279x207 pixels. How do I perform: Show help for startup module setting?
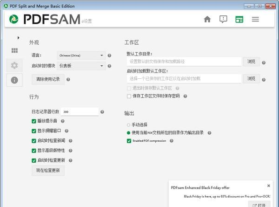pyautogui.click(x=109, y=66)
